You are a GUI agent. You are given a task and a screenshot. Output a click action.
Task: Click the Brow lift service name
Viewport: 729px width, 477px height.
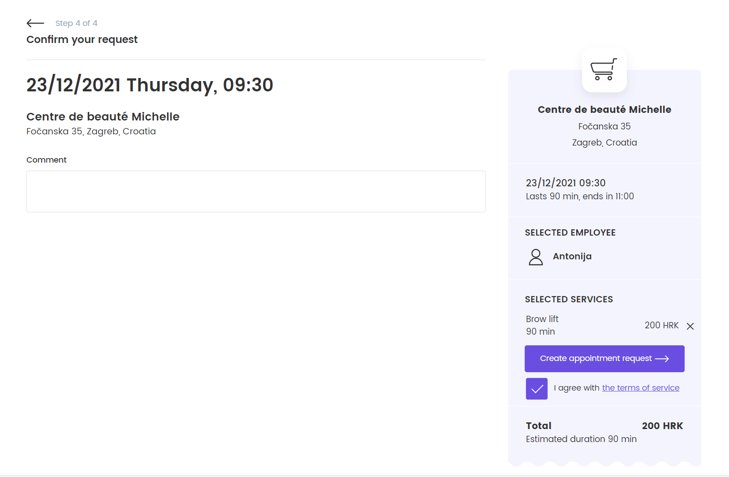coord(542,319)
